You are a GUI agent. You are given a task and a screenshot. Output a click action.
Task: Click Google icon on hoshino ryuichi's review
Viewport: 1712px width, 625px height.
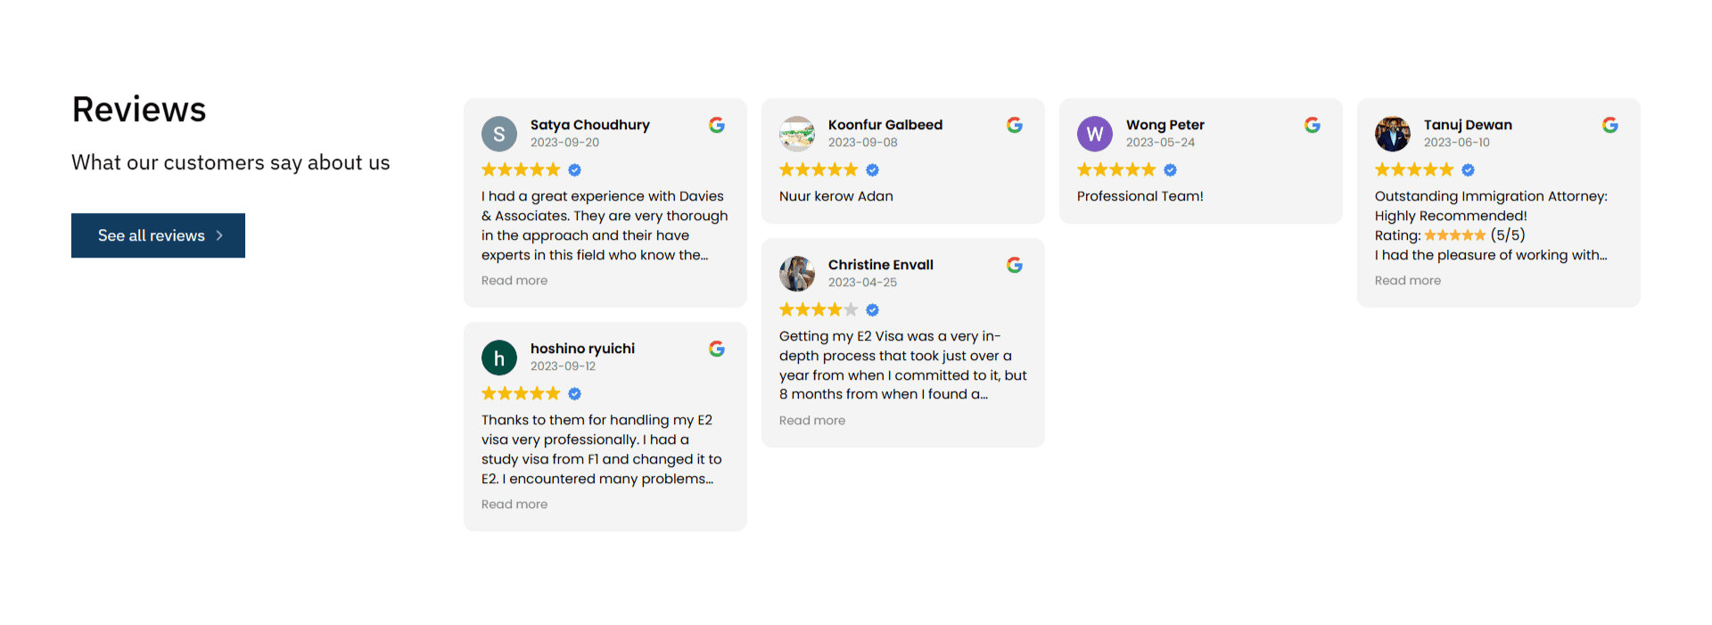click(717, 349)
